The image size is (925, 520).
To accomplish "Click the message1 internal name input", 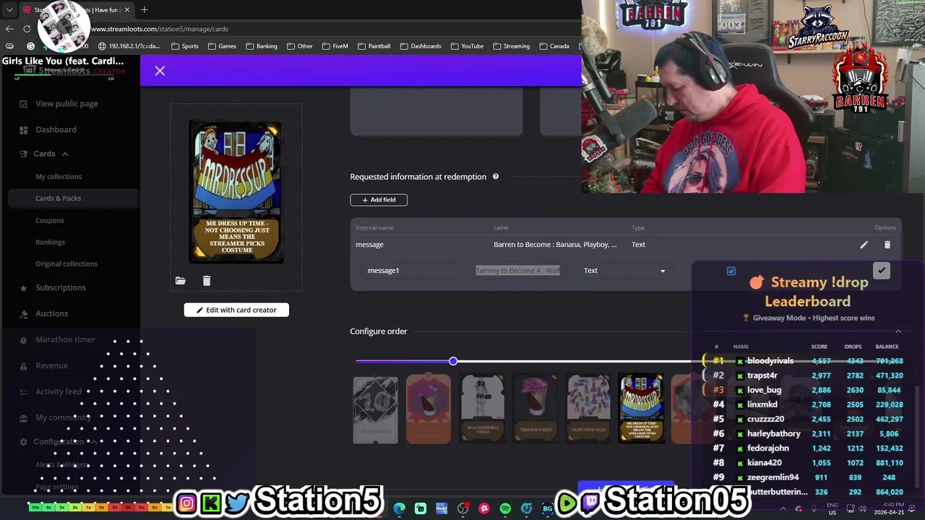I will click(x=410, y=271).
